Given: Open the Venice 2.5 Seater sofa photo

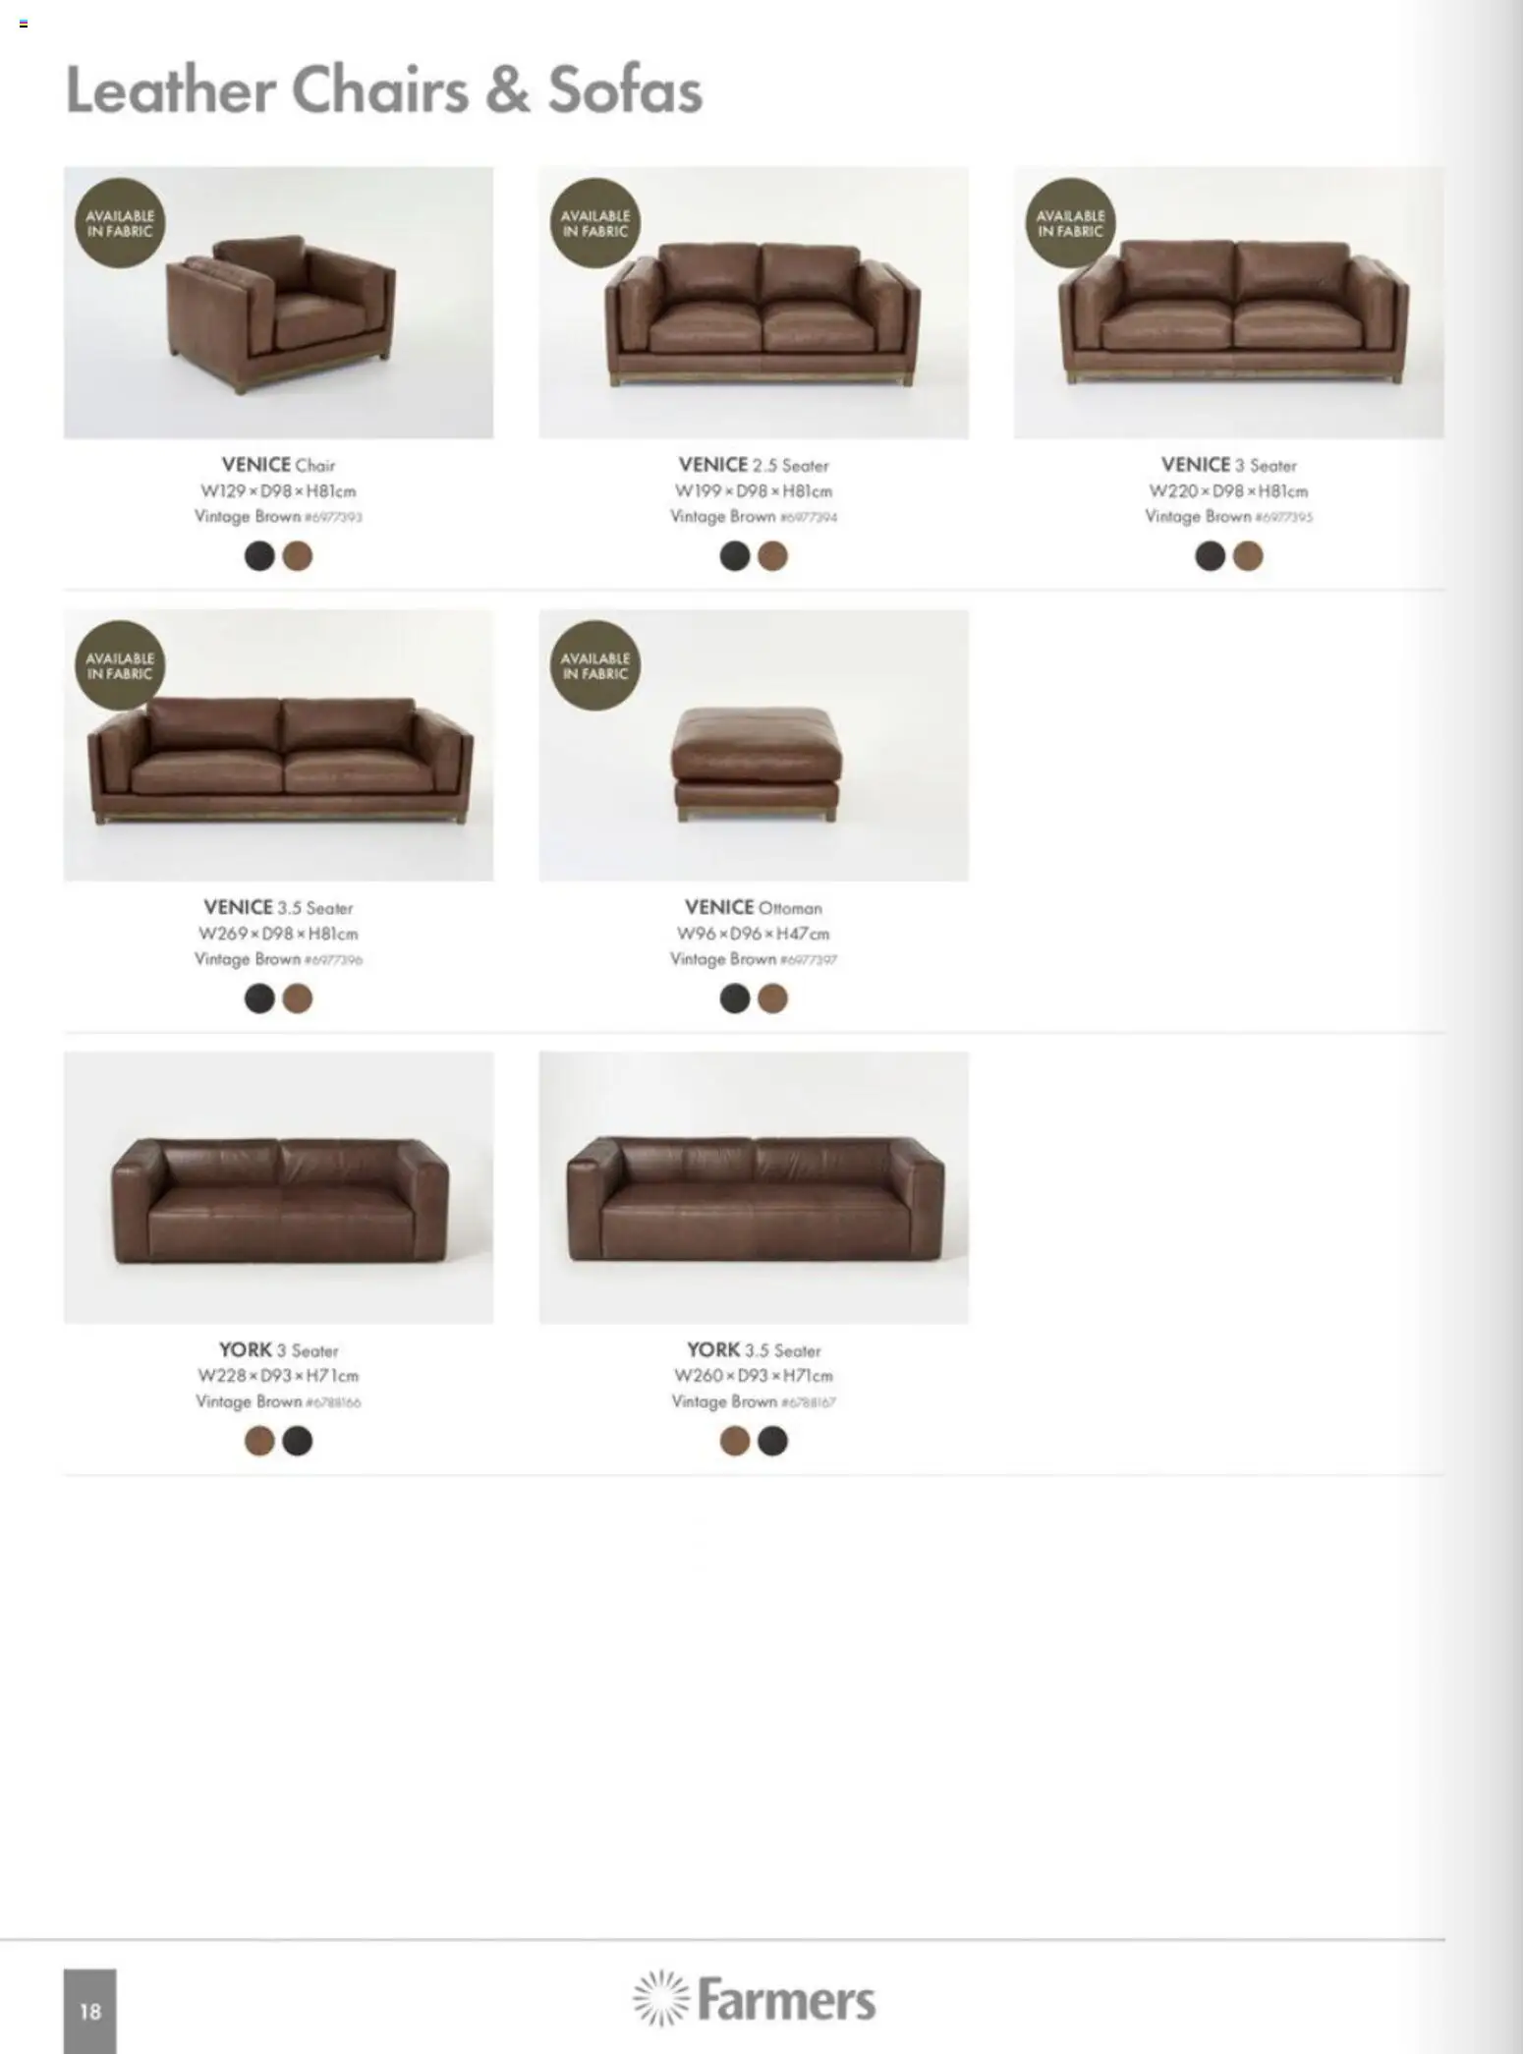Looking at the screenshot, I should [754, 303].
